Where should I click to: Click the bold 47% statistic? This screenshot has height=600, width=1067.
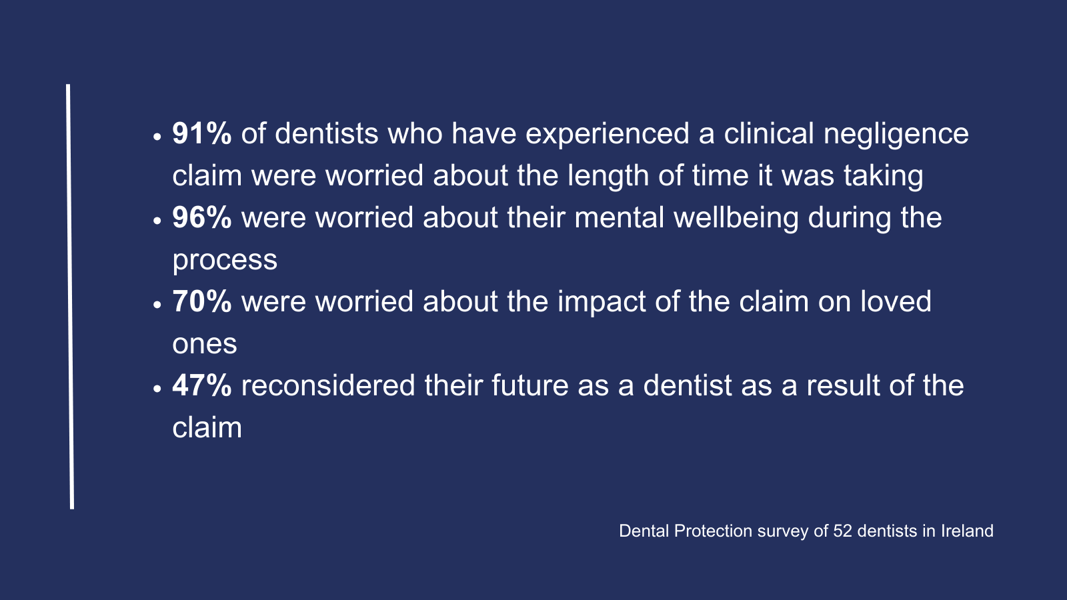202,385
